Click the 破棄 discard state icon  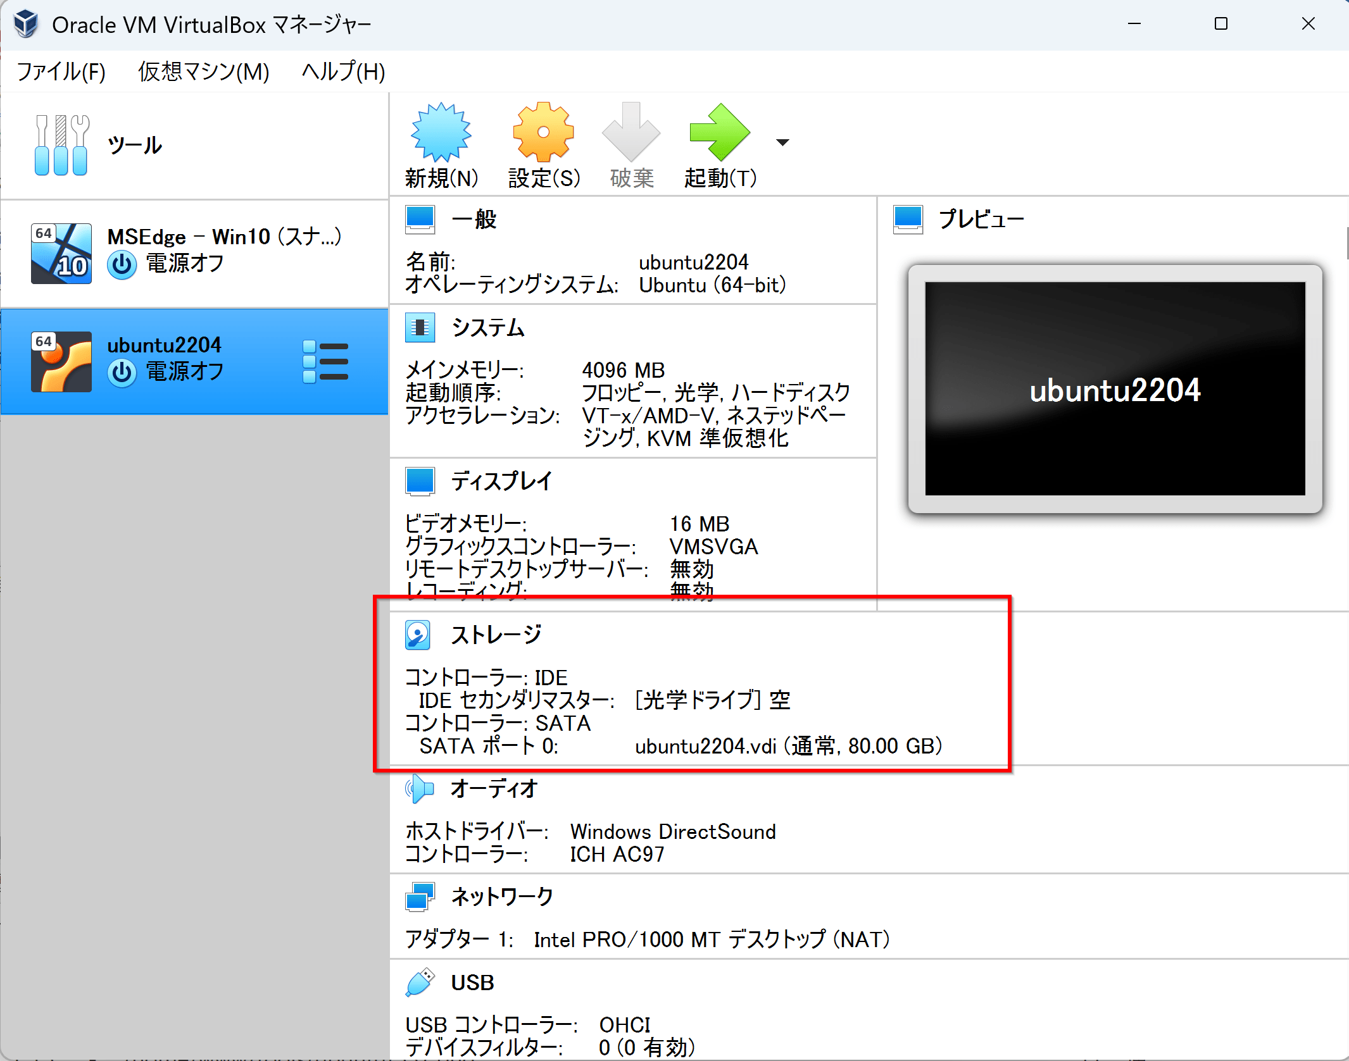pos(631,133)
